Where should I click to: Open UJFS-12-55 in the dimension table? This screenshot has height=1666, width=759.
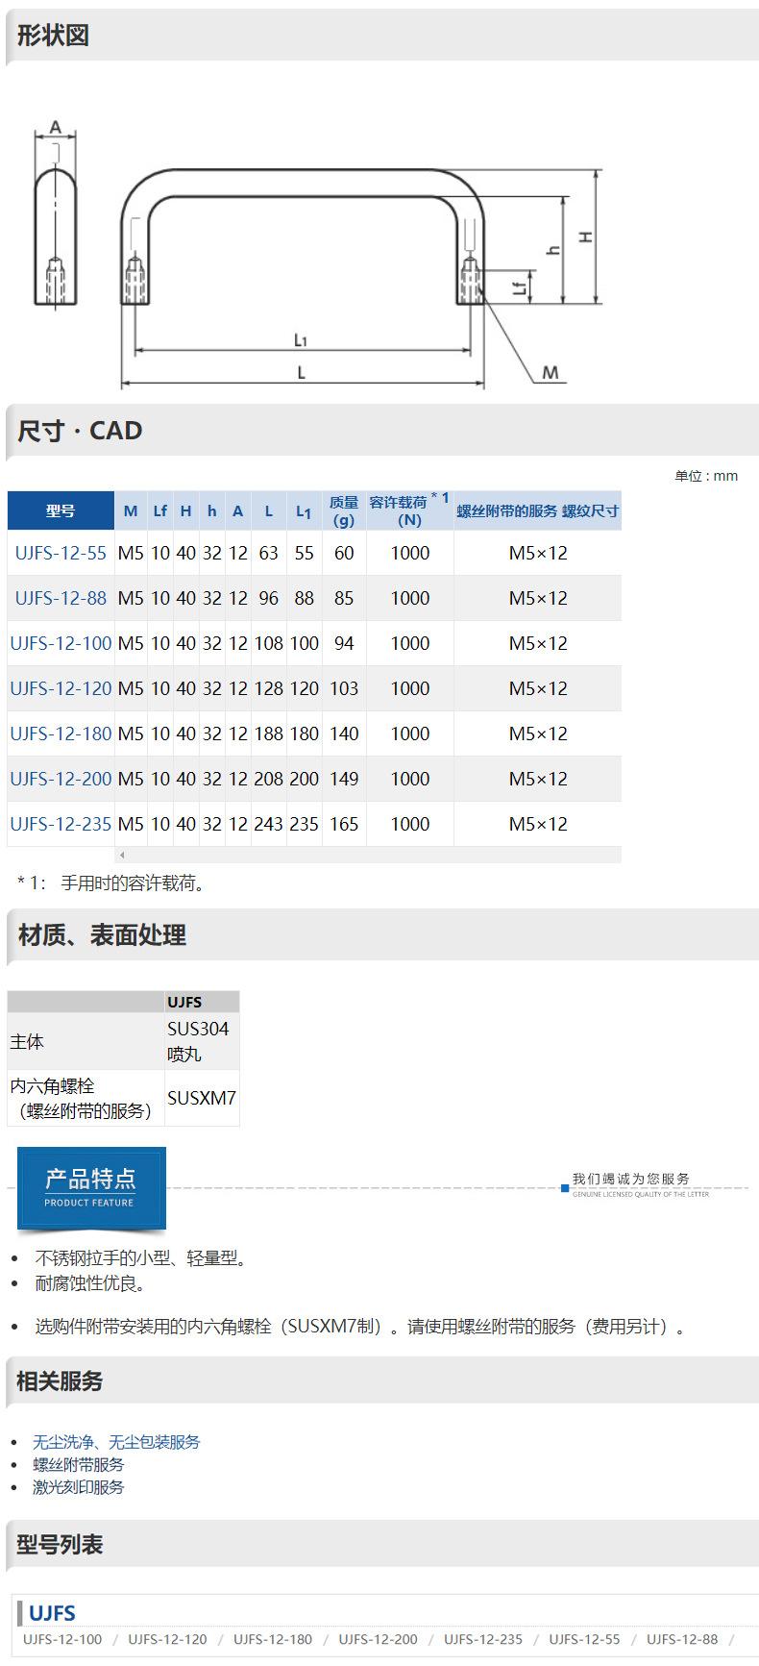pos(61,553)
